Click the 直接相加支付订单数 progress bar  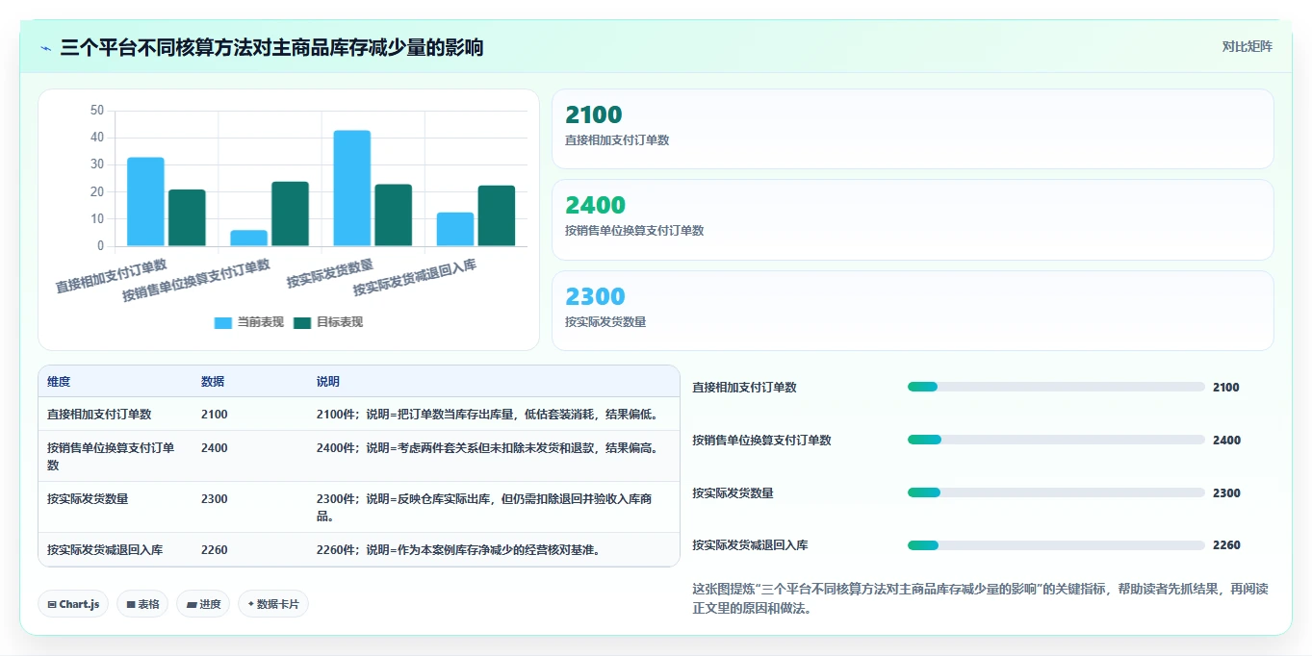point(1056,387)
